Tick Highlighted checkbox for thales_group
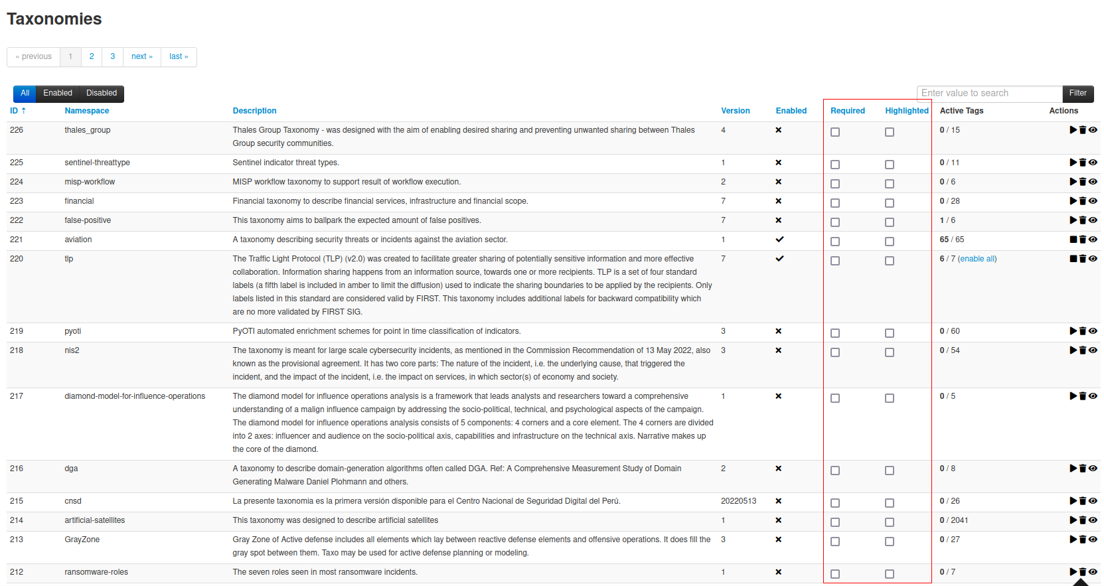The height and width of the screenshot is (586, 1104). point(890,132)
